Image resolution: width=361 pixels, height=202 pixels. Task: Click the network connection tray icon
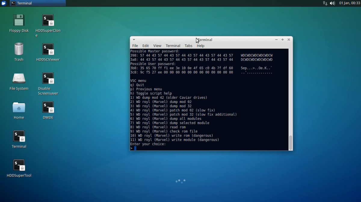325,3
